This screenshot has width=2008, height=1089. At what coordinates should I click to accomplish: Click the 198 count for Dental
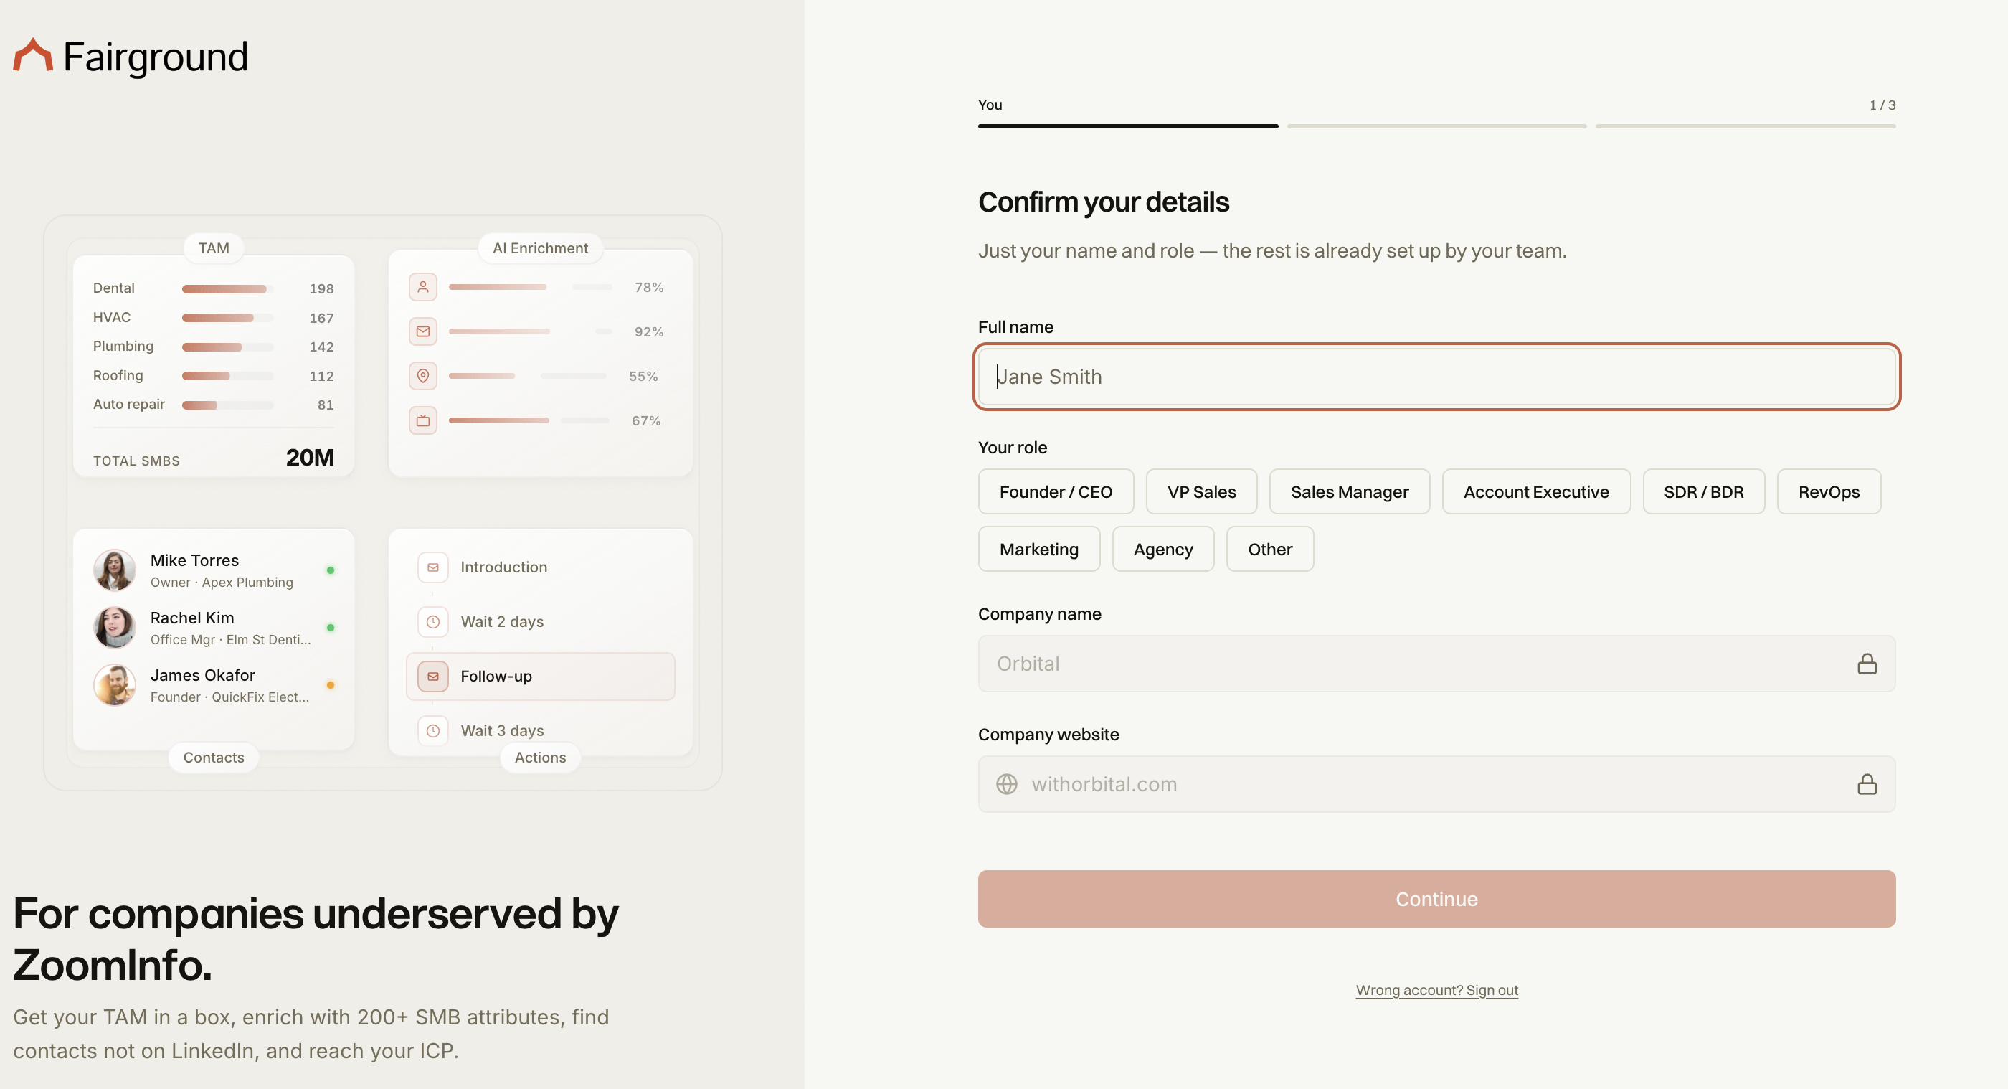[321, 289]
